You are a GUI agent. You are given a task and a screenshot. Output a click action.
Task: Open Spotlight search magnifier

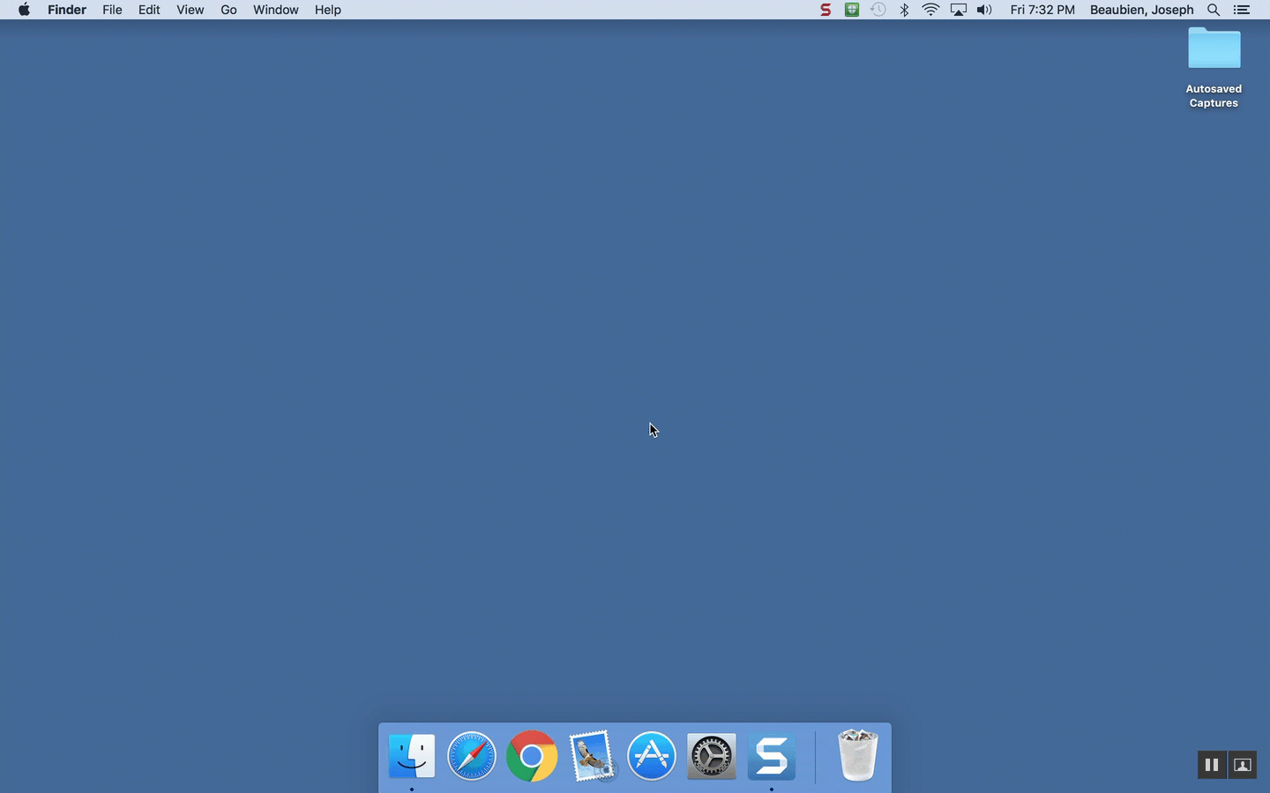pyautogui.click(x=1214, y=10)
